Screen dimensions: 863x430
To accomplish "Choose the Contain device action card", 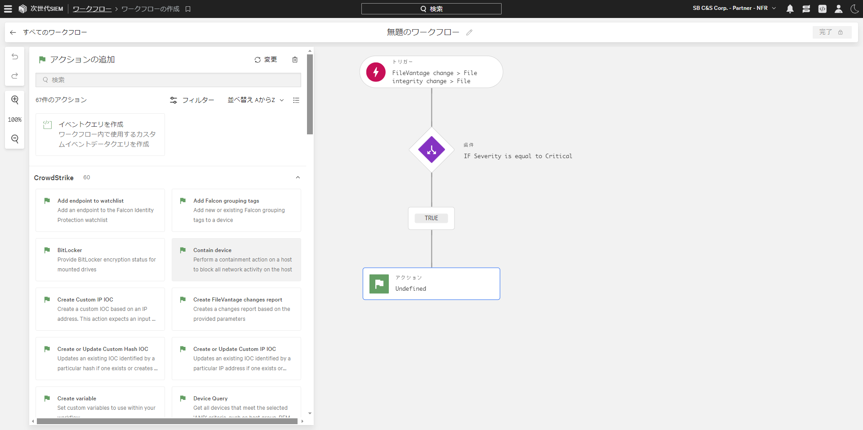I will coord(236,260).
